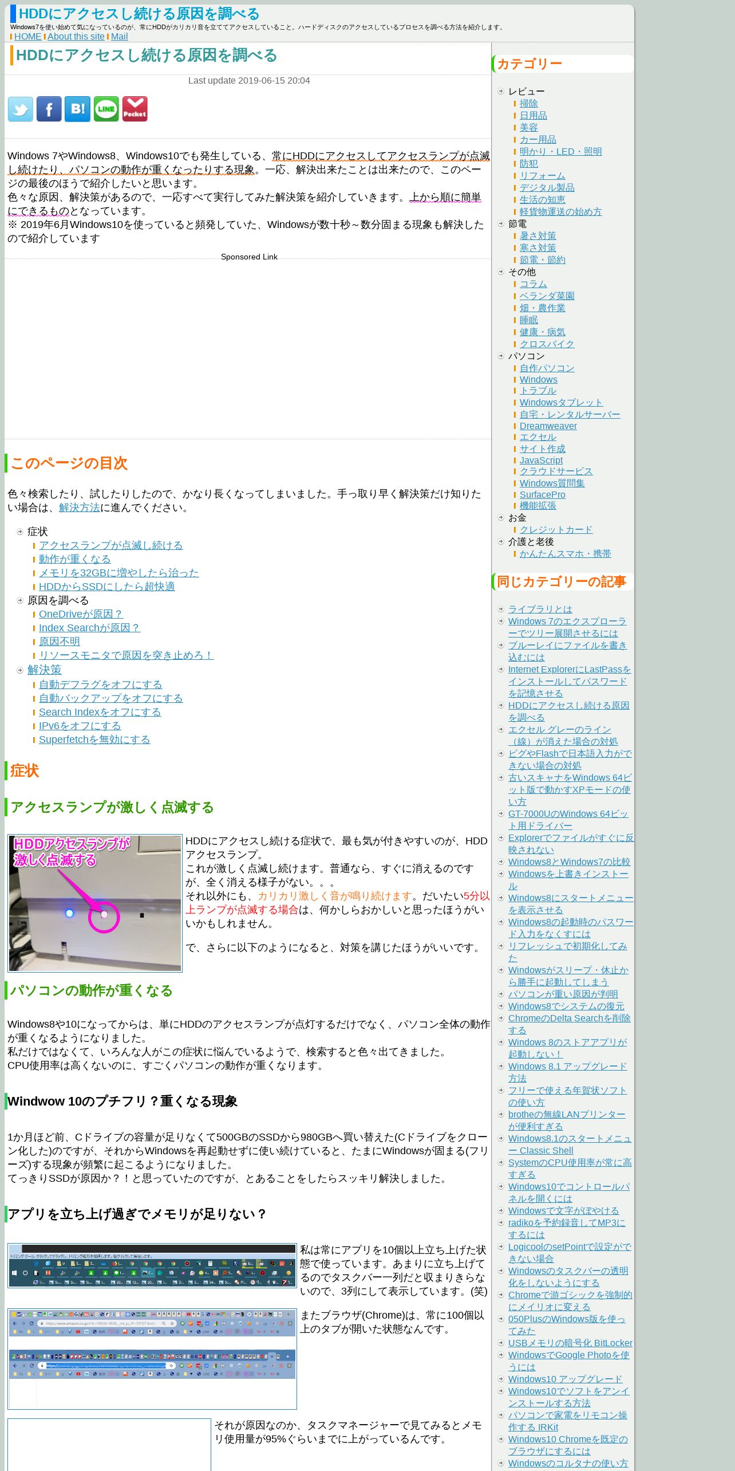Image resolution: width=735 pixels, height=1471 pixels.
Task: Open the HOME link in the header
Action: tap(27, 37)
